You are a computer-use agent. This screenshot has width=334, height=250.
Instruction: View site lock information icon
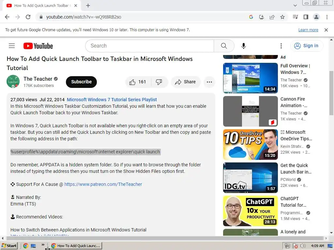pos(41,17)
